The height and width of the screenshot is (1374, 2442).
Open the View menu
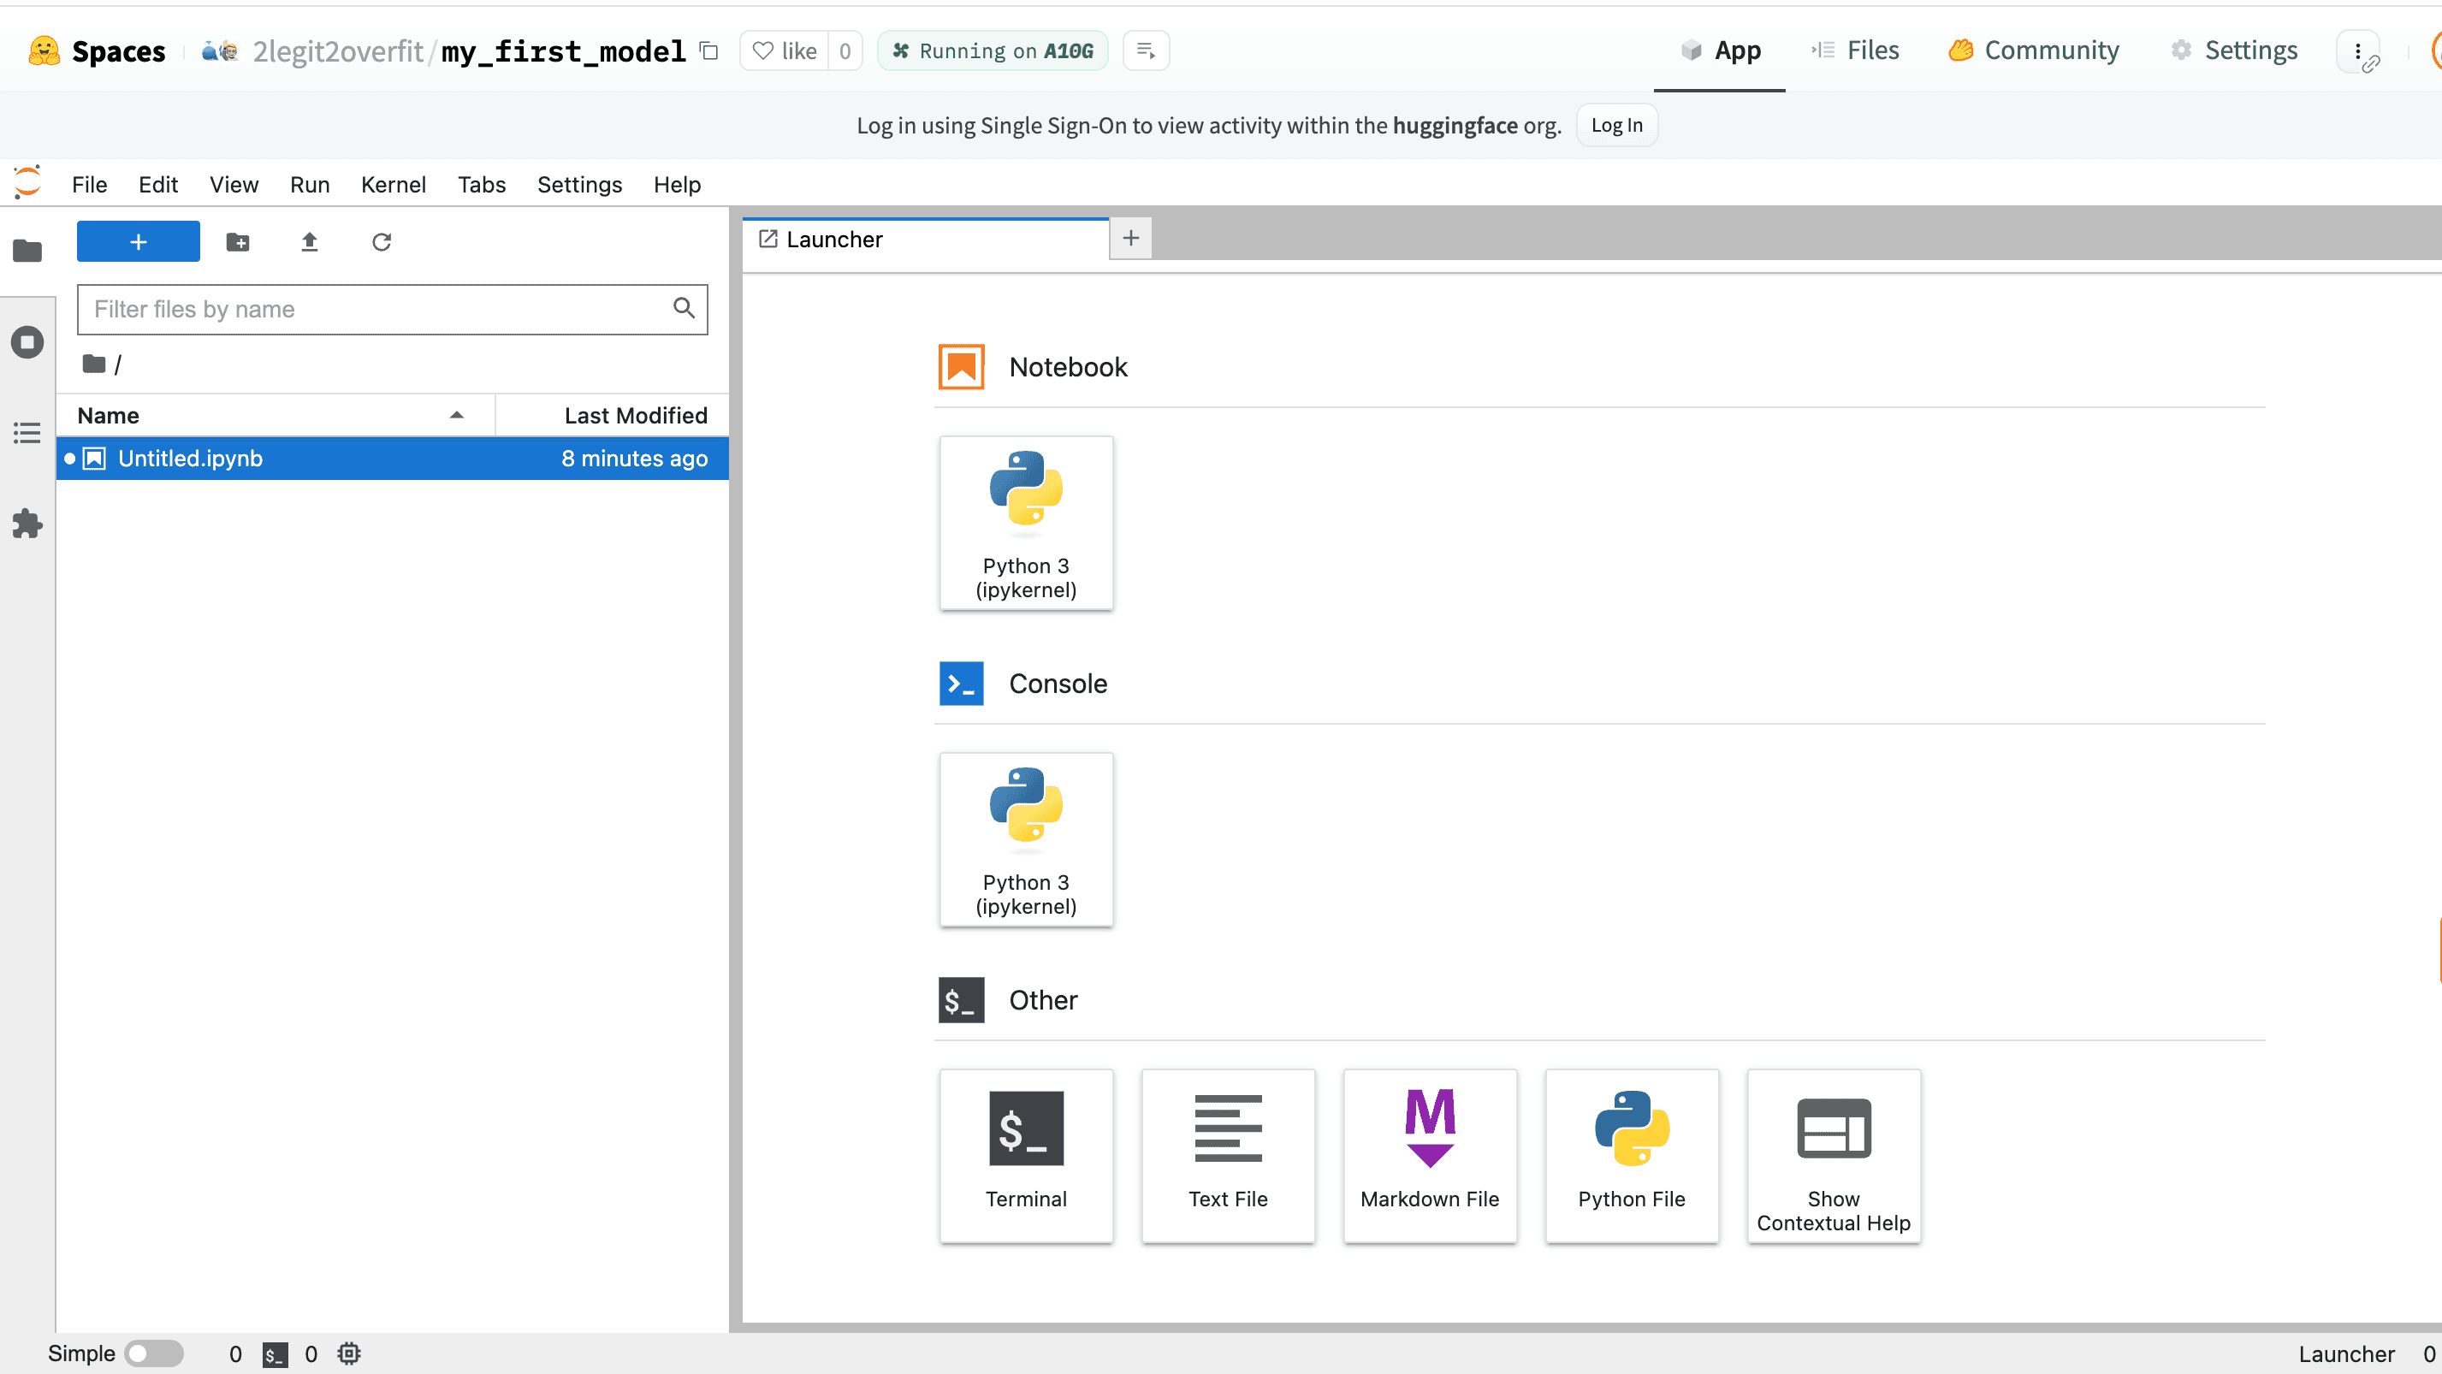pyautogui.click(x=234, y=185)
